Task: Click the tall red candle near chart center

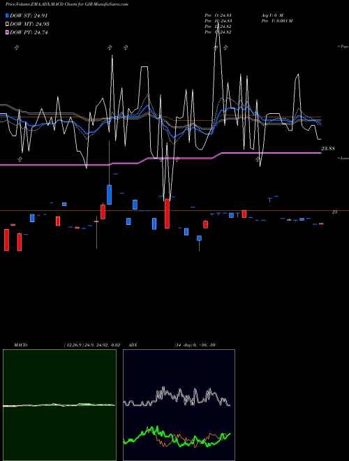Action: click(167, 214)
